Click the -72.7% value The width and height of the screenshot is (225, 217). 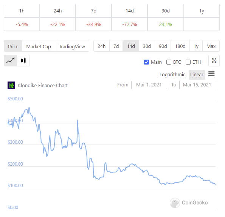click(x=130, y=25)
